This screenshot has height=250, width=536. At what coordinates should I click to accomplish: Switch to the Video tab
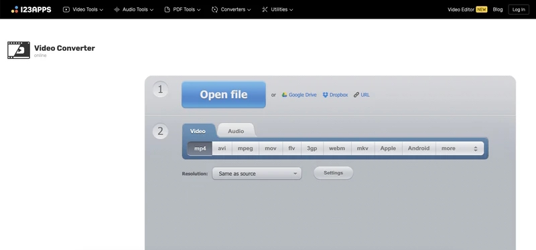pos(198,131)
